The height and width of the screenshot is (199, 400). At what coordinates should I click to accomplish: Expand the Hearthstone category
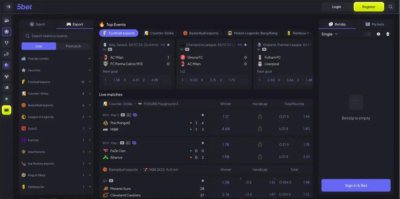tap(56, 152)
